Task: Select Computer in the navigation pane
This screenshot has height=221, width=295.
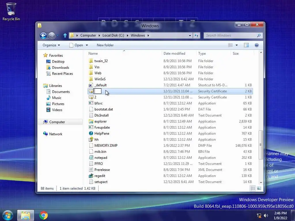Action: click(57, 122)
